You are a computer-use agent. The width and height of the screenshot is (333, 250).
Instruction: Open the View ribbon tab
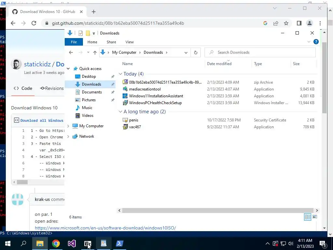[x=129, y=42]
